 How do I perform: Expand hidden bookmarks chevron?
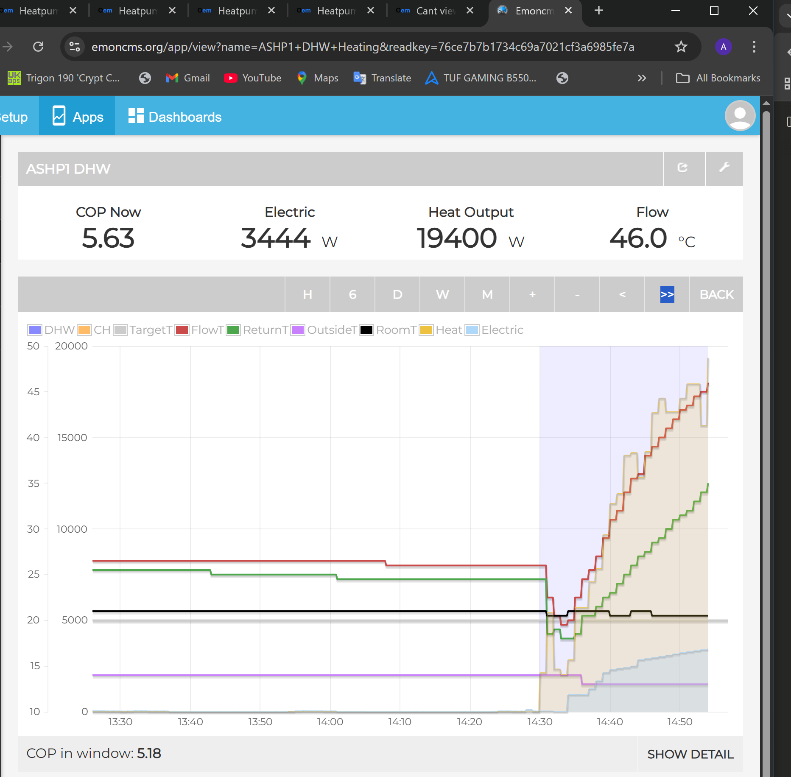(x=642, y=78)
